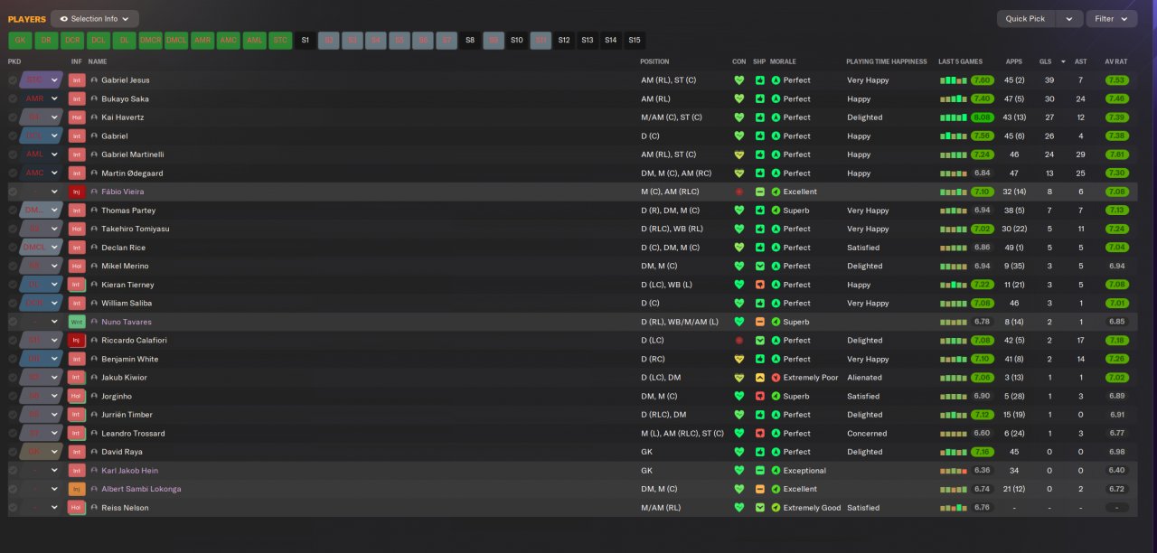Toggle the picked checkbox for Gabriel Jesus

(13, 80)
